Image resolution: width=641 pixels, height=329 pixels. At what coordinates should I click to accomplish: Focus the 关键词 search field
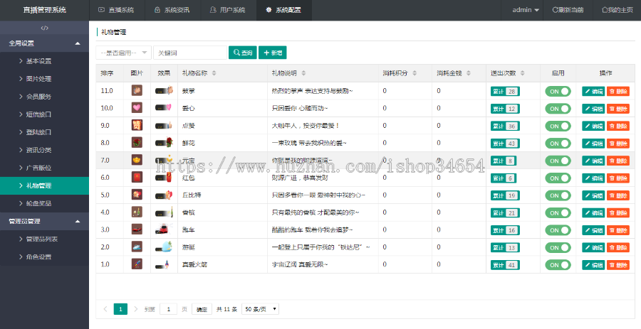click(x=190, y=53)
